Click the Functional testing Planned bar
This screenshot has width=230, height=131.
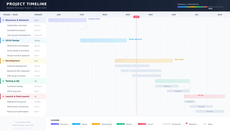(x=167, y=86)
